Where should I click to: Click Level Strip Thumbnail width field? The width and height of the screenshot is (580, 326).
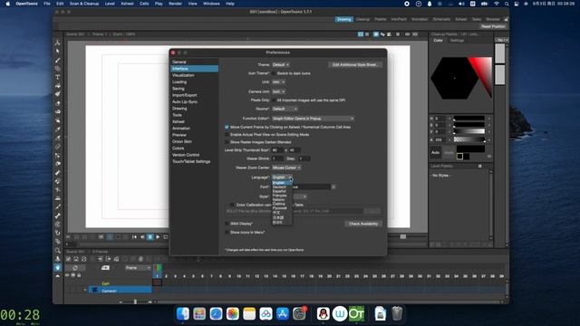point(277,150)
